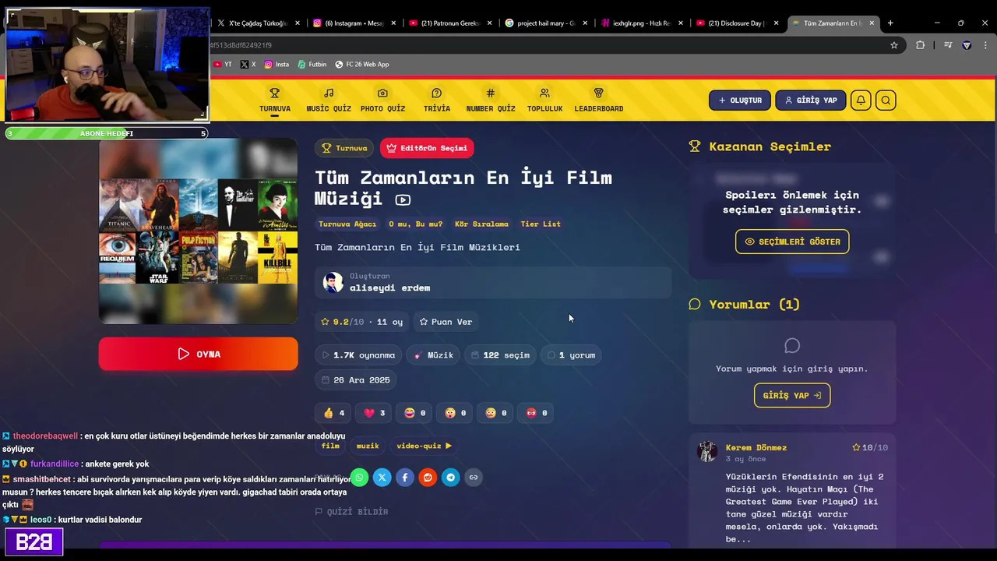Open the Trivia nav item
Viewport: 997px width, 561px height.
tap(436, 101)
